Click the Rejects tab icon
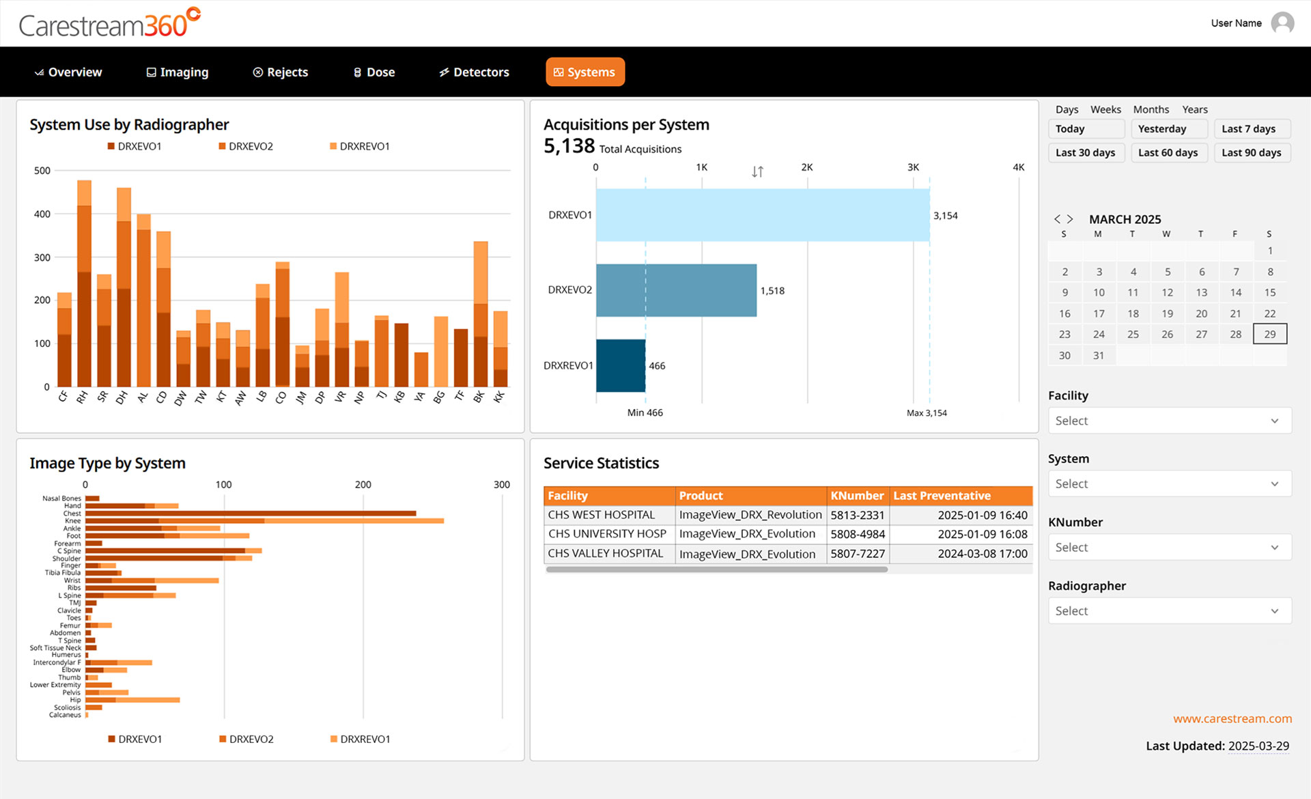1311x799 pixels. click(257, 72)
